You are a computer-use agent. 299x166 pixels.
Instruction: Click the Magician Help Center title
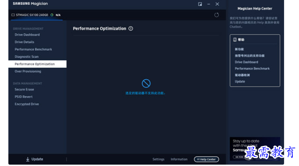pos(255,8)
